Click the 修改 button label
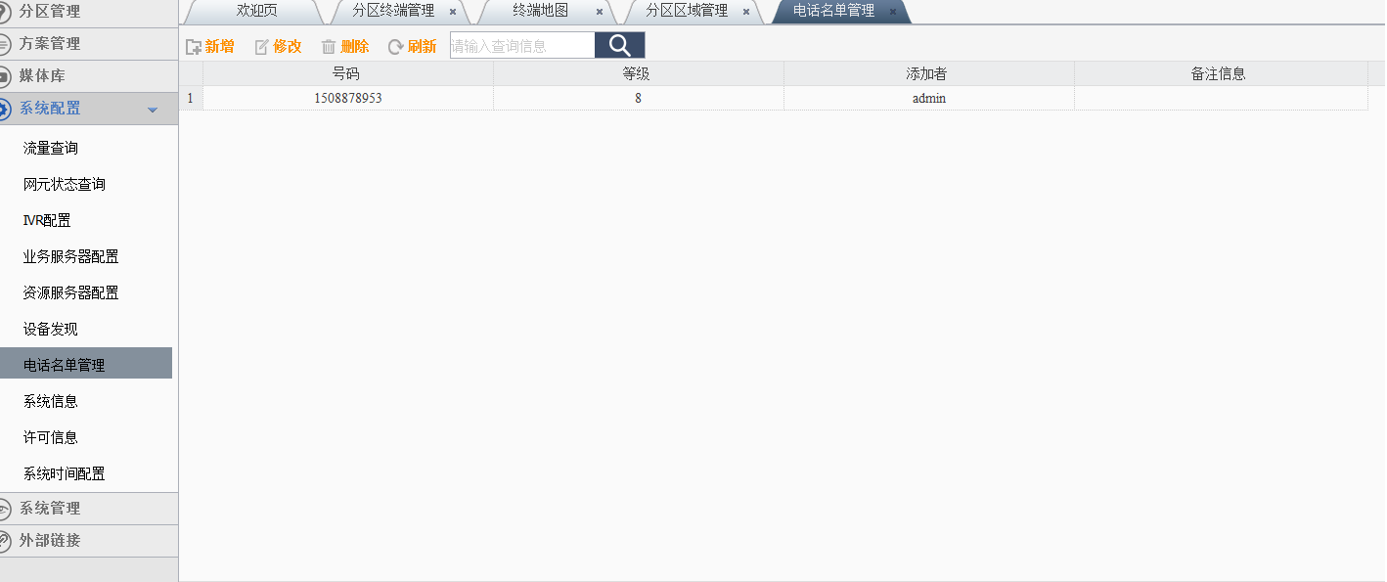The width and height of the screenshot is (1387, 582). click(x=288, y=47)
